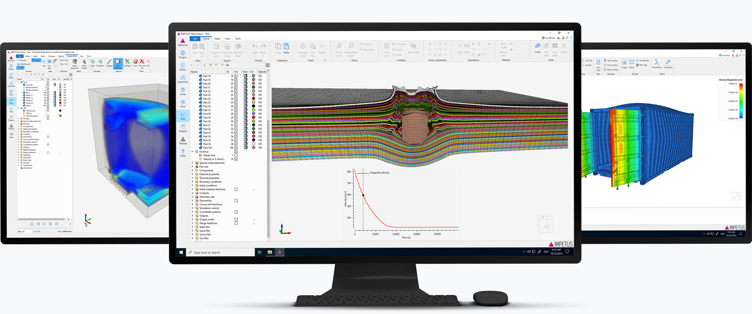This screenshot has width=752, height=314.
Task: Toggle Velocity in Z-direction overlay checkbox
Action: coord(236,159)
